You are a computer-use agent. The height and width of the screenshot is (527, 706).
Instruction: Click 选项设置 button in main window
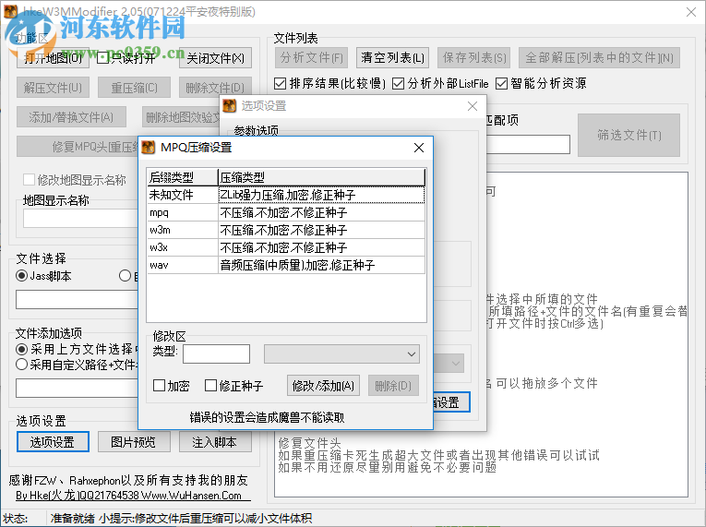point(53,442)
